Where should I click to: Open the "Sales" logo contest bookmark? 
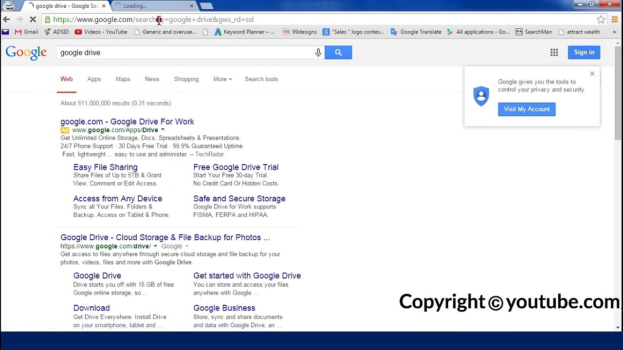coord(353,32)
